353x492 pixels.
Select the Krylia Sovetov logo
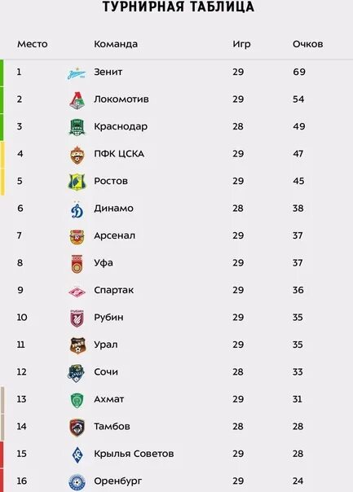click(x=77, y=455)
